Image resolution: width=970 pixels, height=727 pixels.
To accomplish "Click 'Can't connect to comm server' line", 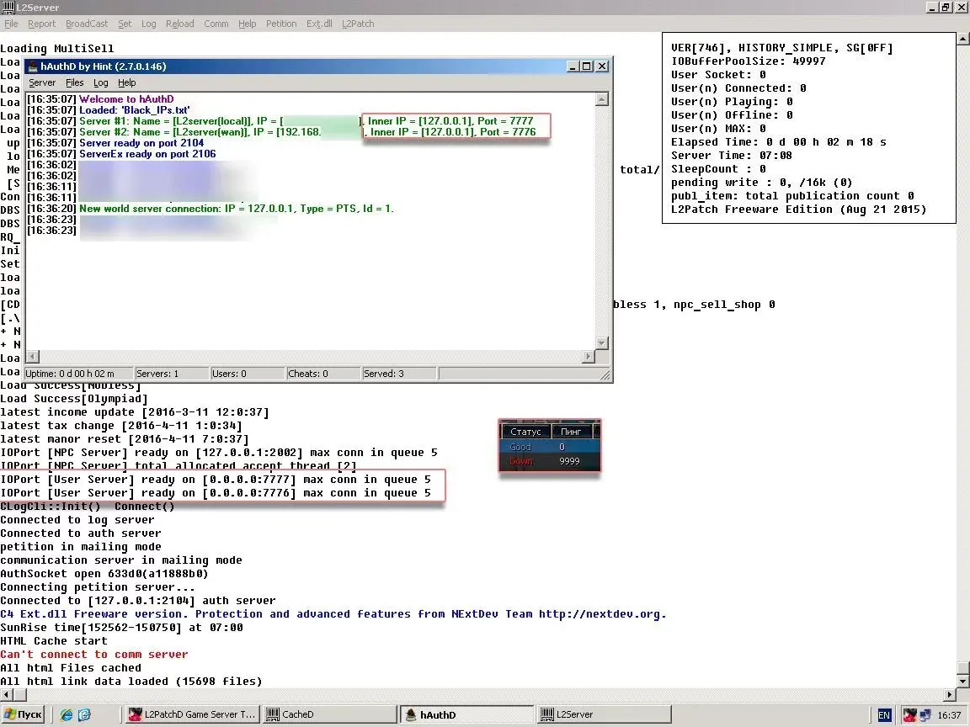I will point(94,654).
